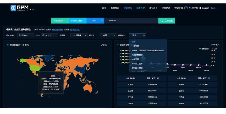Select 一般贸易 from trade mode list
The image size is (226, 114).
[135, 46]
